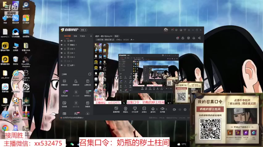Image resolution: width=263 pixels, height=147 pixels.
Task: Switch to the second scene tab
Action: tap(75, 36)
